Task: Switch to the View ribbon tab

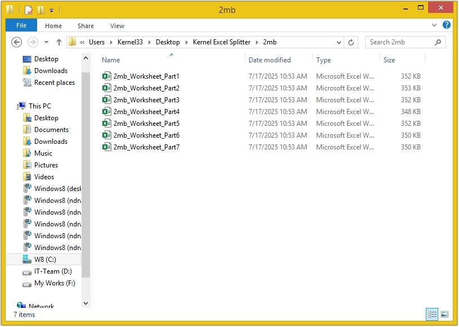Action: coord(117,25)
